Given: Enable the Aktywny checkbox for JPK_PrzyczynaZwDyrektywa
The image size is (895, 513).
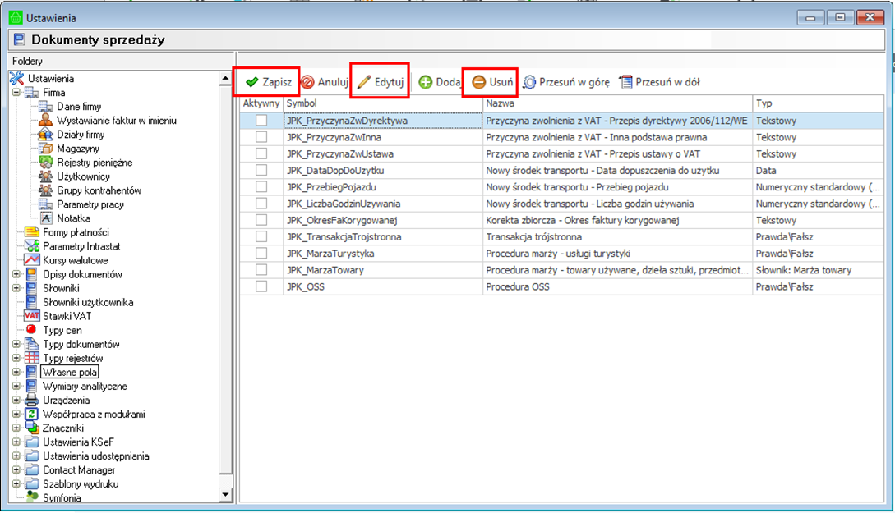Looking at the screenshot, I should (x=261, y=121).
